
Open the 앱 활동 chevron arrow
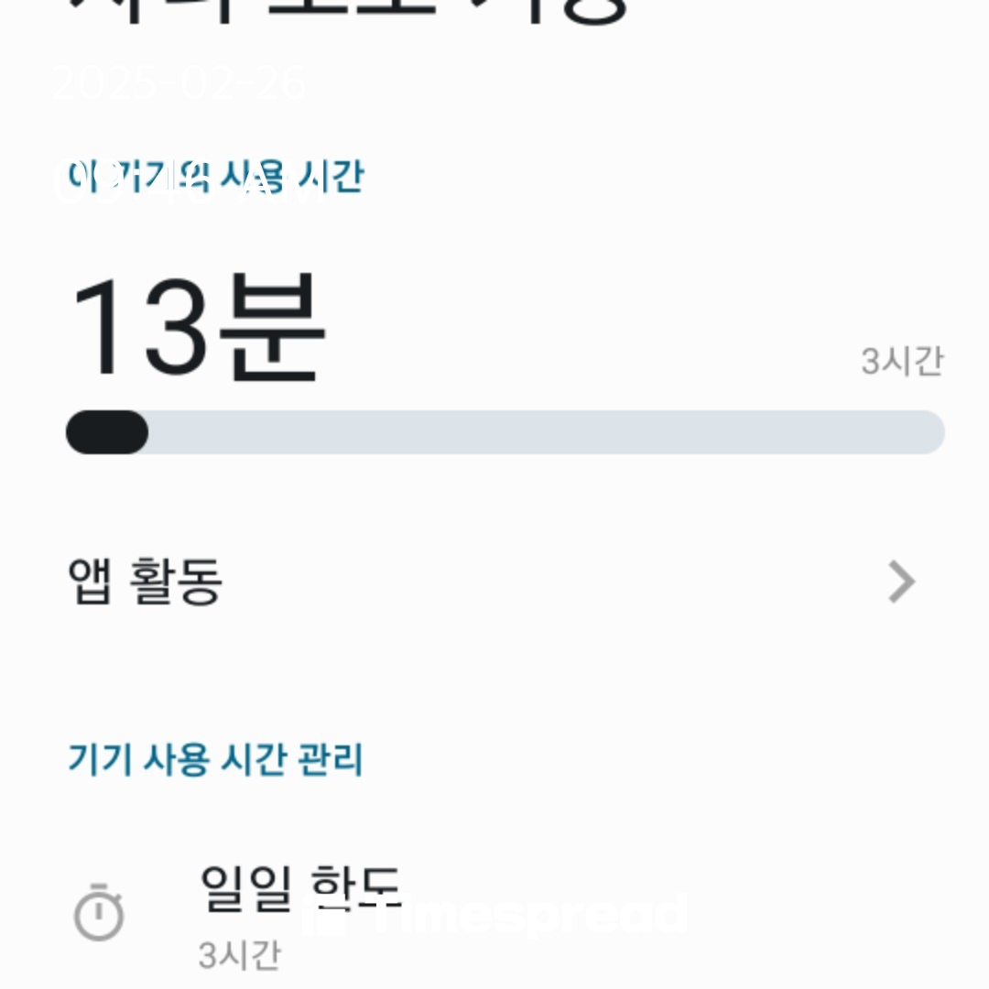pos(901,581)
